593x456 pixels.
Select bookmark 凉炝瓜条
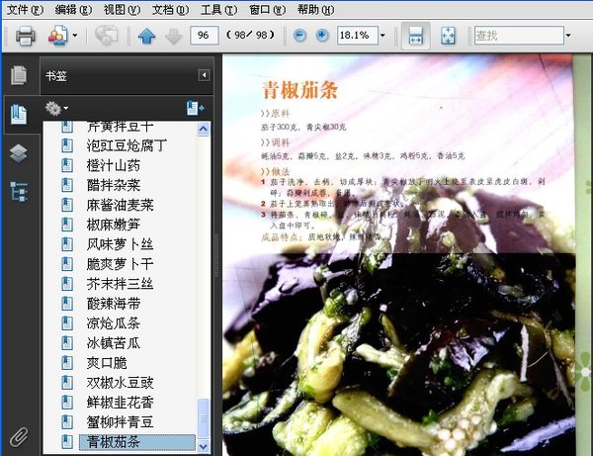(x=114, y=323)
